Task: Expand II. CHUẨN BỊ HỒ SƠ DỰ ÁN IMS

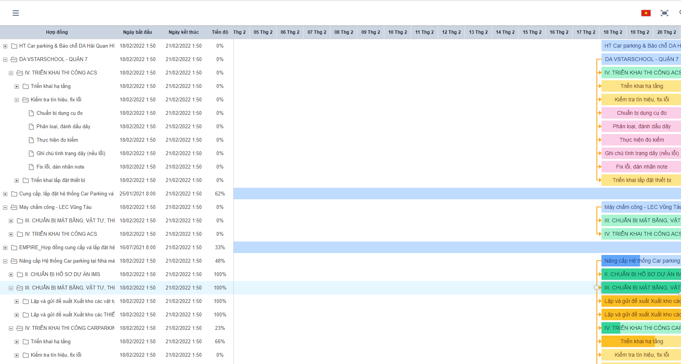Action: [x=11, y=275]
